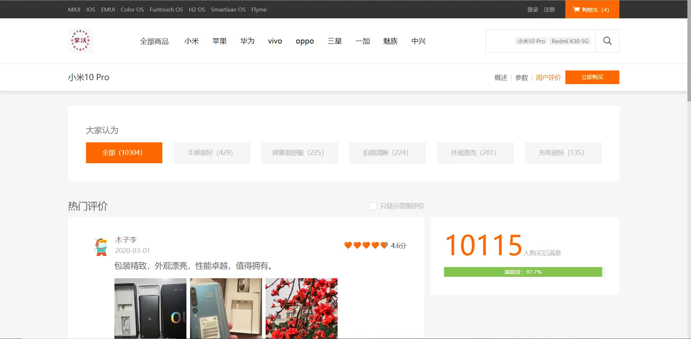The width and height of the screenshot is (691, 339).
Task: Select vivo in navigation
Action: tap(275, 41)
